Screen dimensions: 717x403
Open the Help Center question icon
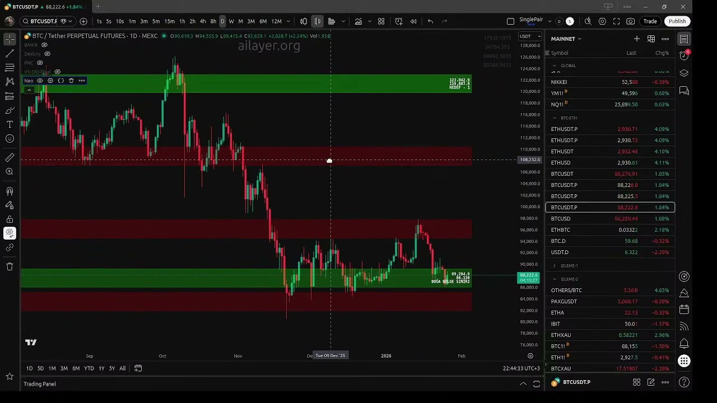(685, 382)
